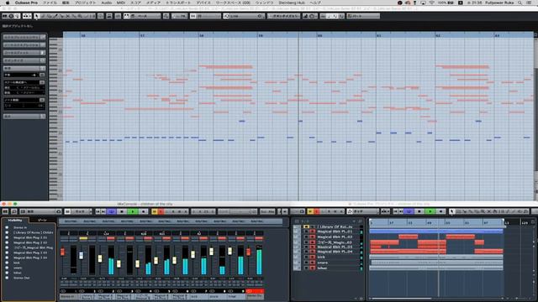Click yellow M deactivate-mutes button in MixConsole toolbar
538x302 pixels.
point(155,211)
